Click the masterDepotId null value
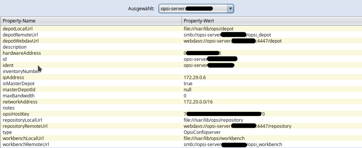 coord(188,89)
